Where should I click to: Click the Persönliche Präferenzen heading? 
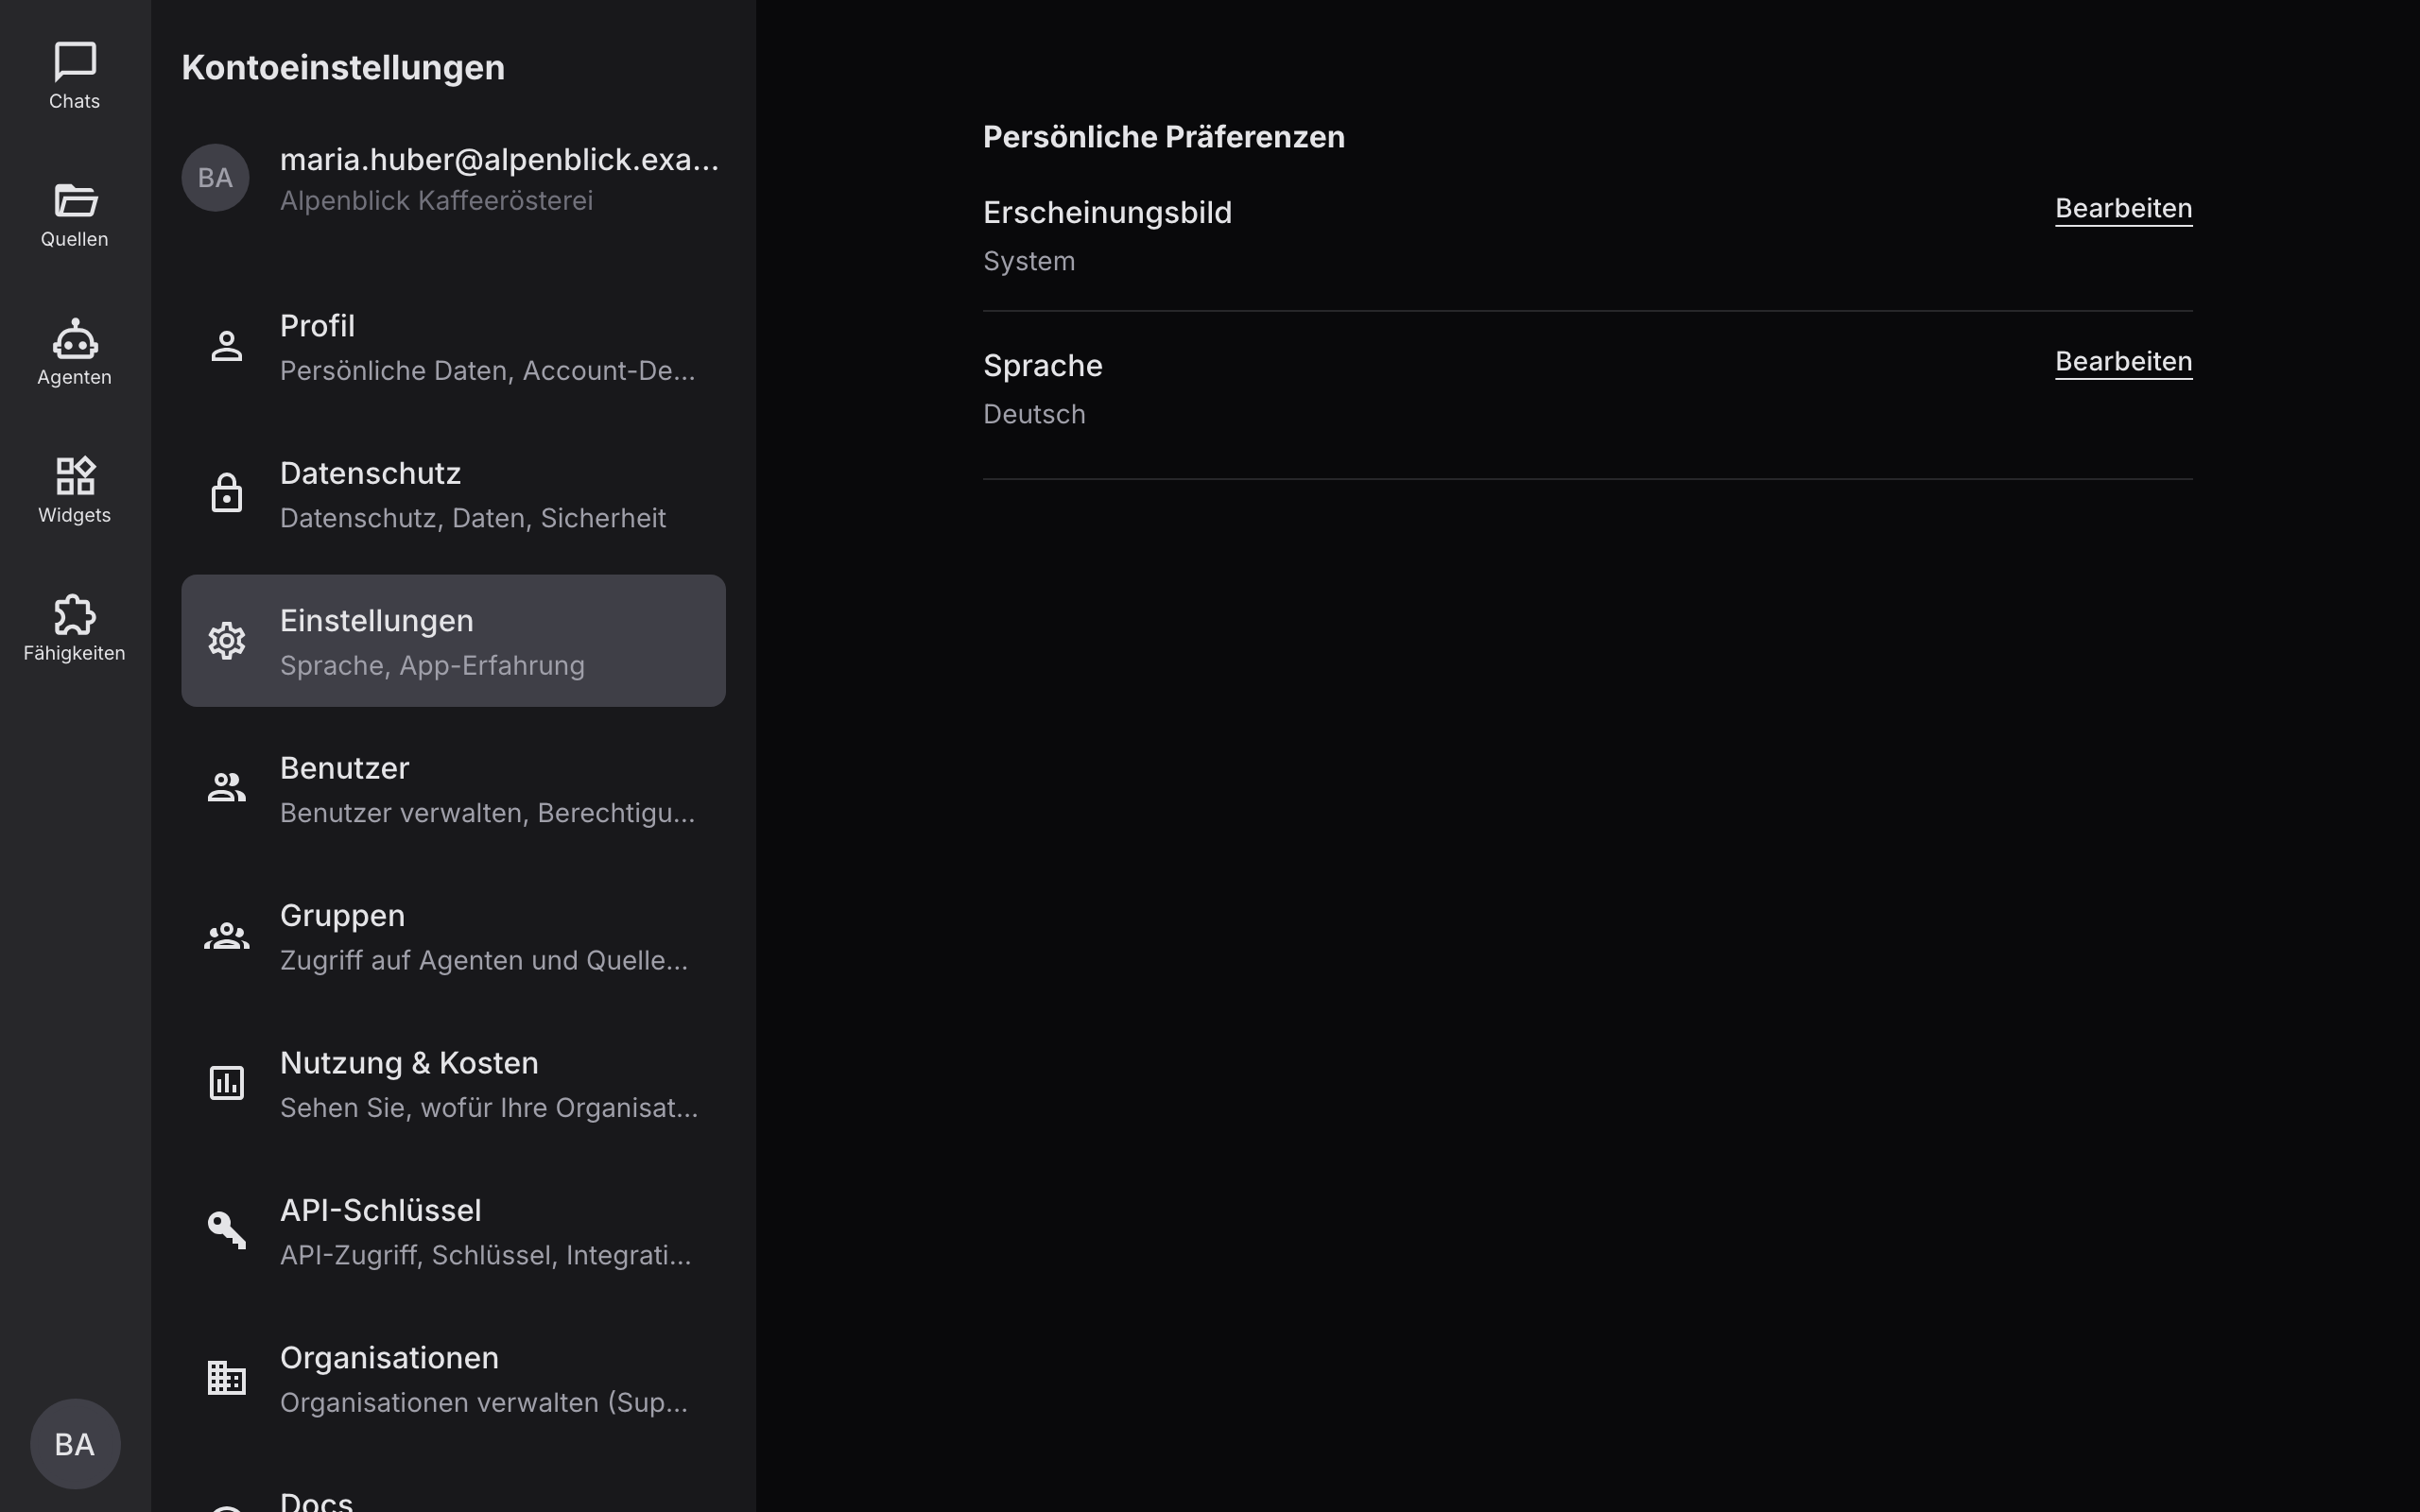[x=1164, y=137]
